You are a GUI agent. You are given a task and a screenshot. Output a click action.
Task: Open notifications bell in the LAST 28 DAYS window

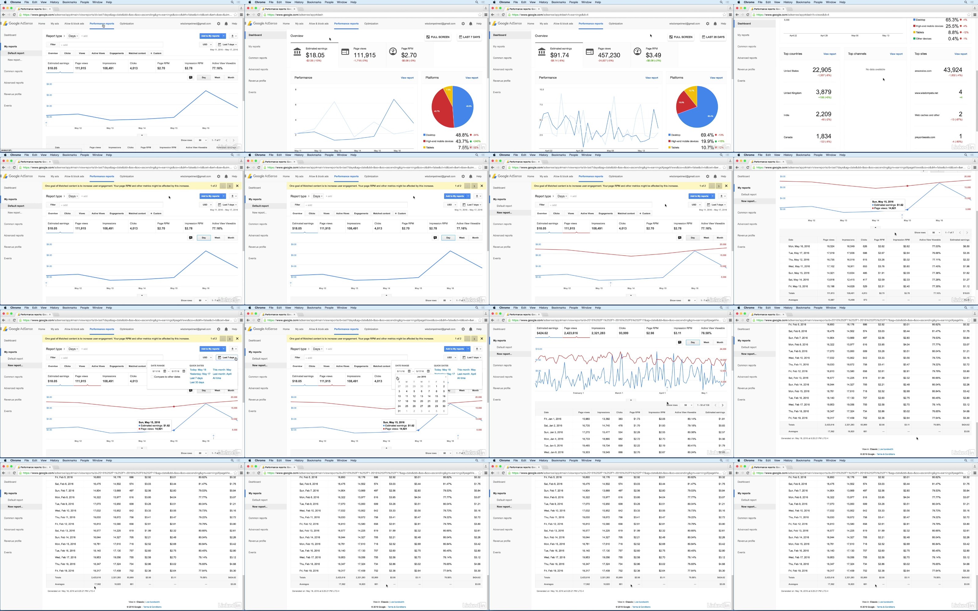pyautogui.click(x=715, y=24)
